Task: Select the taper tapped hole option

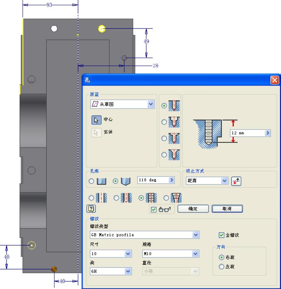Action: (x=166, y=198)
